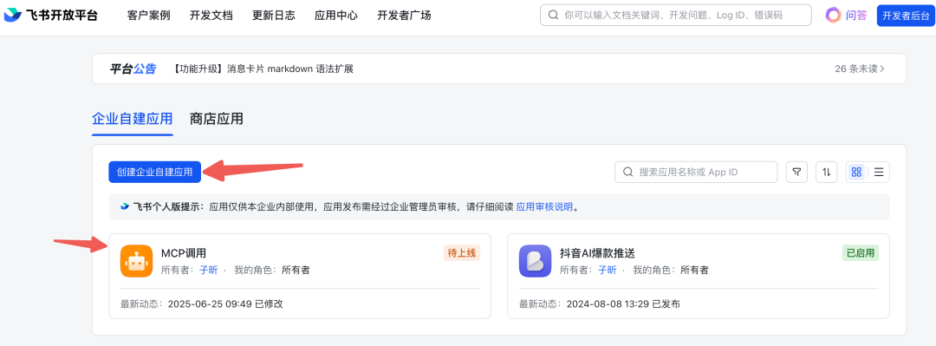Click owner 子昕 on MCP调用 card
Screen dimensions: 936x346
(208, 270)
